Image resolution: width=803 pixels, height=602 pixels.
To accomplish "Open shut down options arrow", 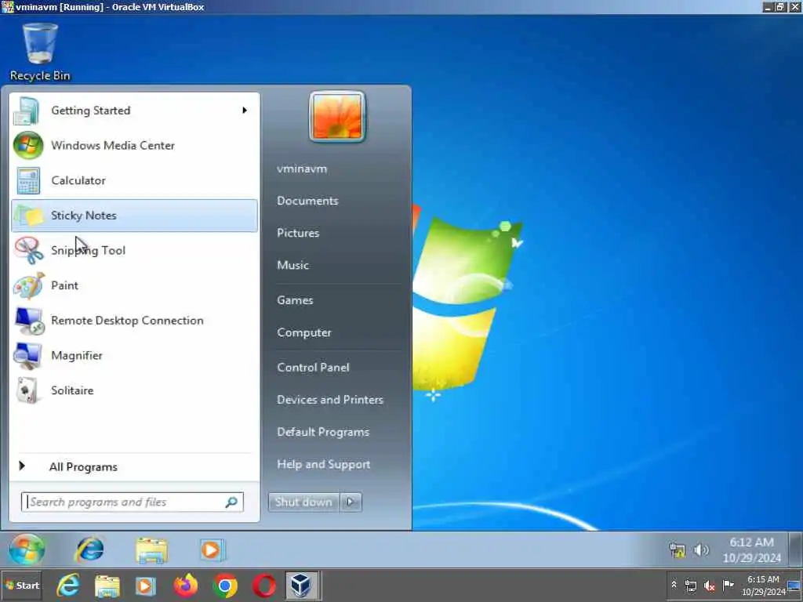I will click(x=351, y=502).
